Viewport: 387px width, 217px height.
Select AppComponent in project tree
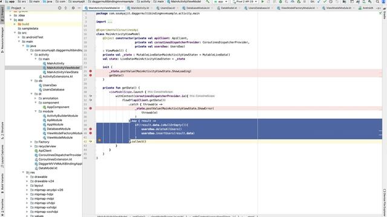pyautogui.click(x=58, y=107)
